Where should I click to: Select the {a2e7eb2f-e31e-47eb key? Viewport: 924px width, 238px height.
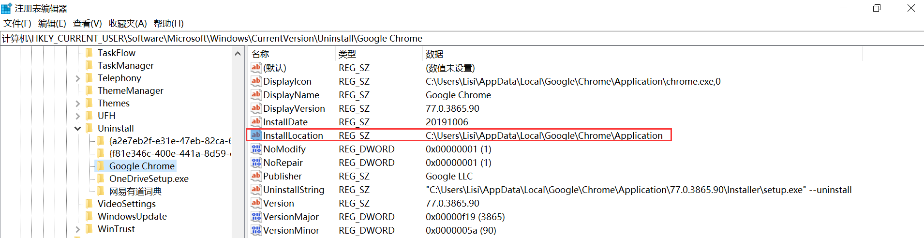click(170, 141)
